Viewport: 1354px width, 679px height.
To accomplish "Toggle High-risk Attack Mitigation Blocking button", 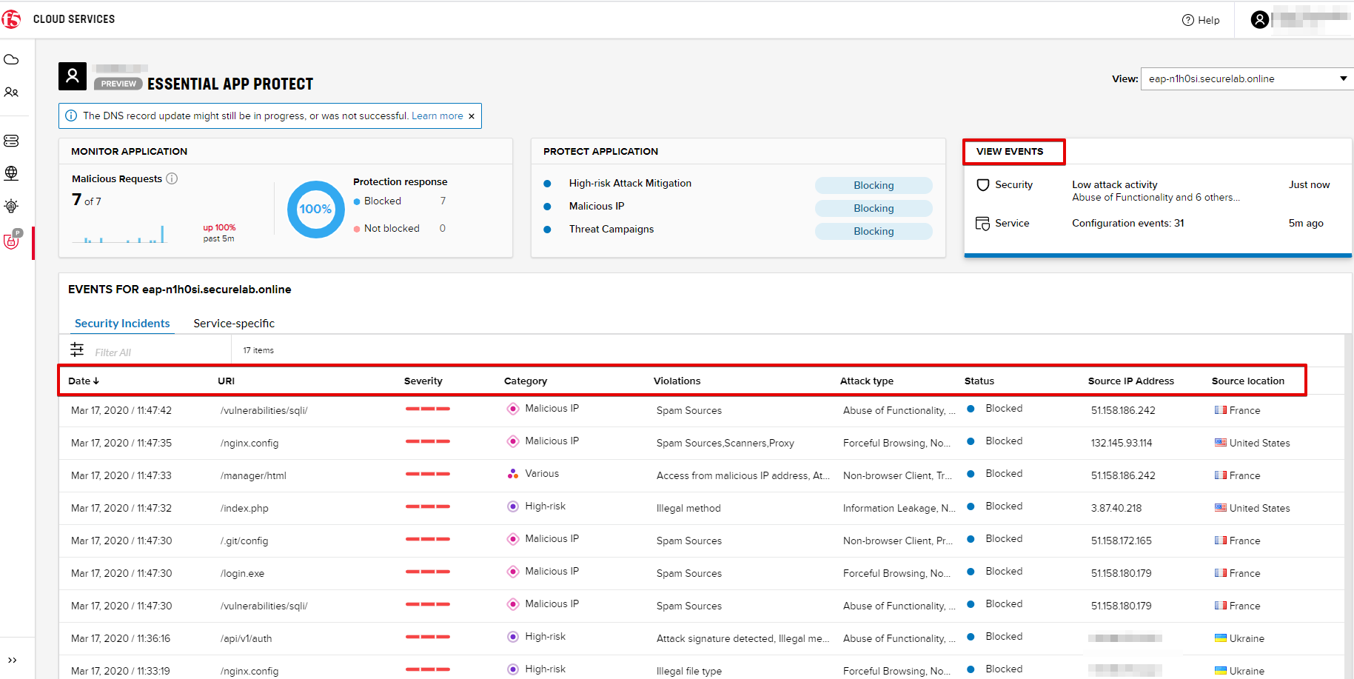I will pos(874,185).
